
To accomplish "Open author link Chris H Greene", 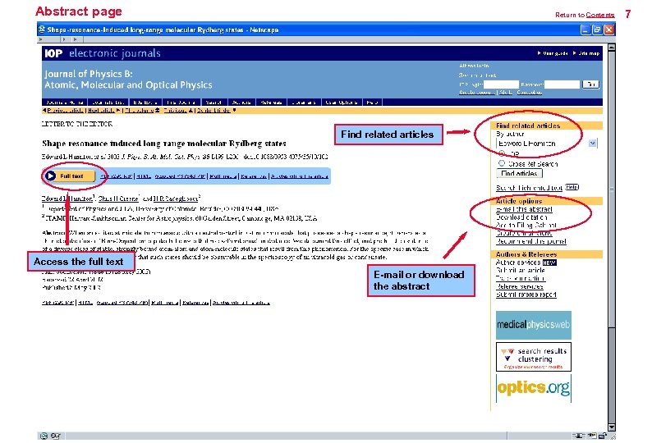I will pyautogui.click(x=118, y=199).
